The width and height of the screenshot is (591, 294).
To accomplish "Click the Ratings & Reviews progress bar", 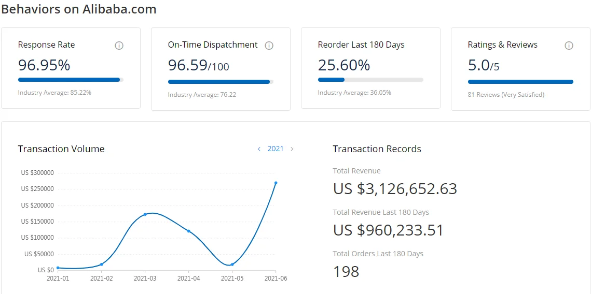I will [520, 82].
